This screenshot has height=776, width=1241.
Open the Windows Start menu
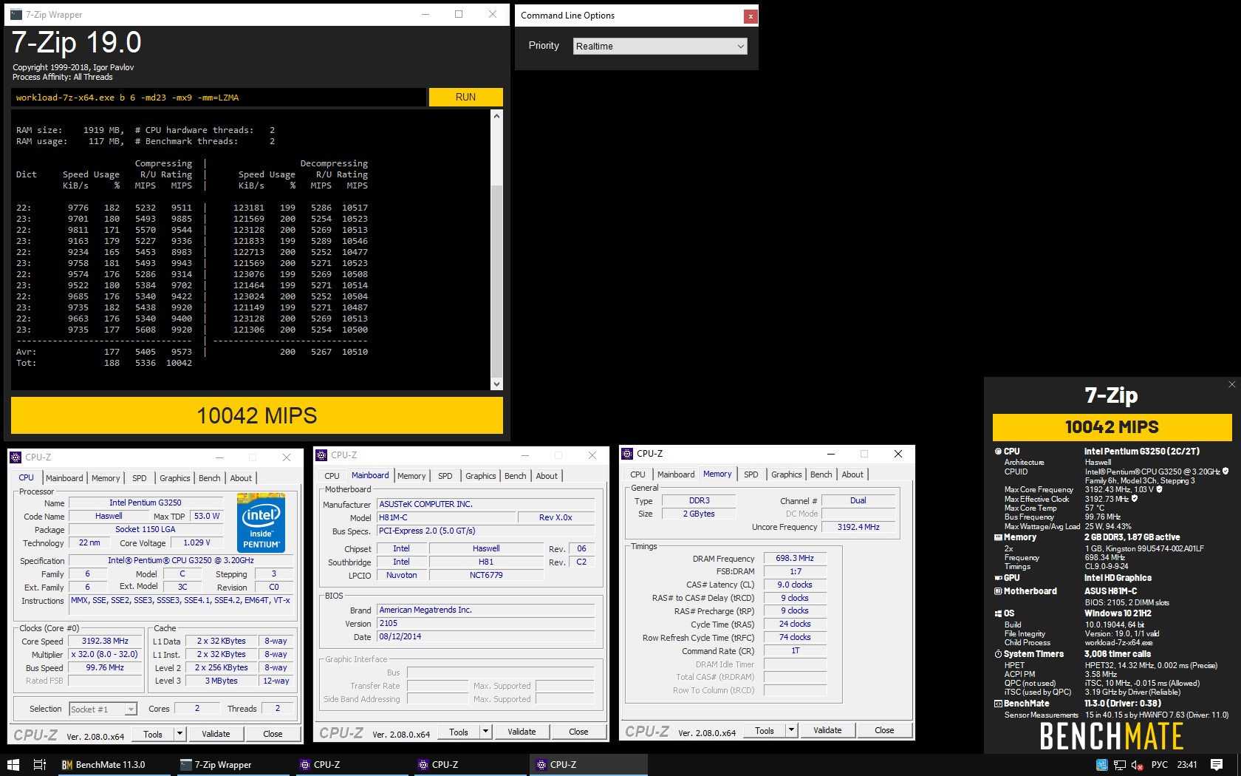(13, 765)
